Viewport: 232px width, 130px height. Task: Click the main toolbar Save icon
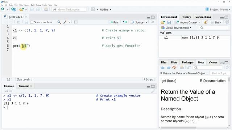[32, 9]
